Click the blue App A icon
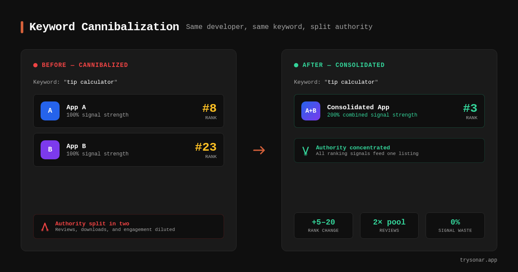This screenshot has height=272, width=518. (50, 111)
